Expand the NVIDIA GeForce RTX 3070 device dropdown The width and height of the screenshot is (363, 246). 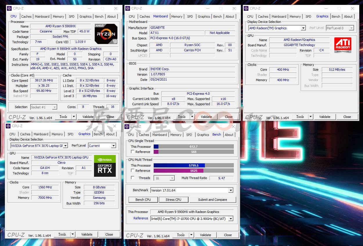coord(66,146)
